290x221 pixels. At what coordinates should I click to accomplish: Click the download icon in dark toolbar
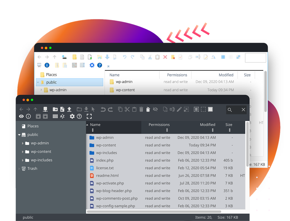tap(86, 109)
